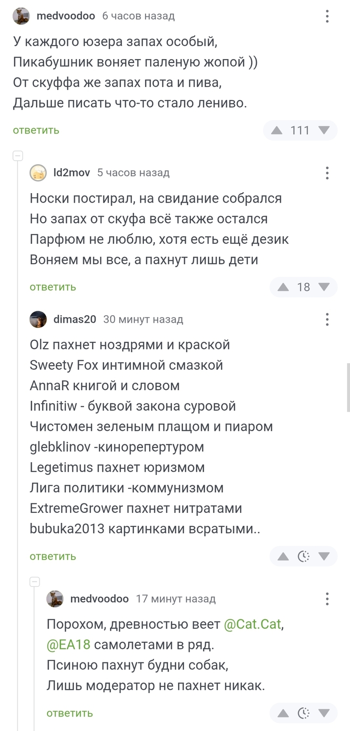This screenshot has height=731, width=350.
Task: Open three-dot menu on dimas20's comment
Action: click(x=327, y=319)
